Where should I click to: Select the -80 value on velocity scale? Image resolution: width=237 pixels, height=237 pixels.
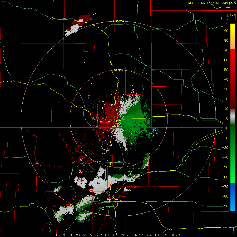225,196
